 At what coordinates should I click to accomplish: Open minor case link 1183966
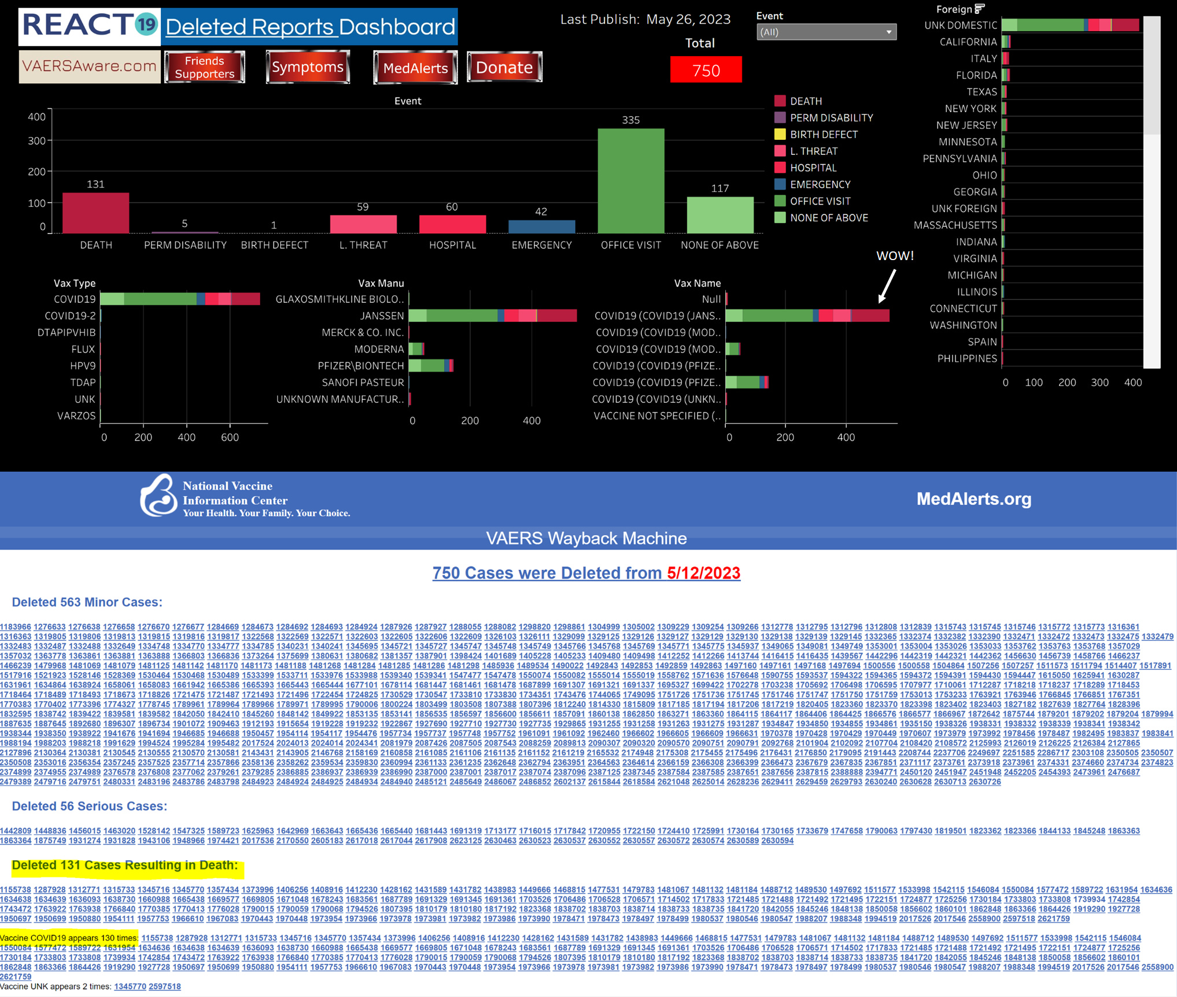(16, 627)
